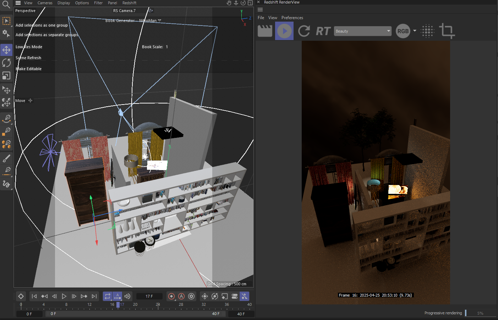Open RenderView Preferences menu
Image resolution: width=498 pixels, height=320 pixels.
point(292,18)
